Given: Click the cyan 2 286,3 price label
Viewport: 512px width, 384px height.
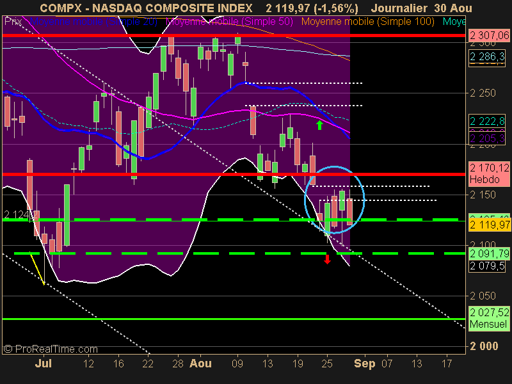Looking at the screenshot, I should [x=487, y=57].
